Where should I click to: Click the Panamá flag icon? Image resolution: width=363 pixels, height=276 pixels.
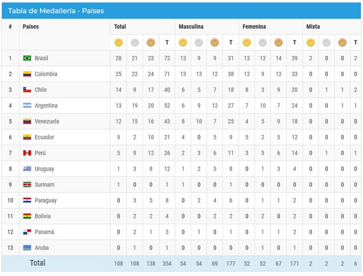pos(27,232)
